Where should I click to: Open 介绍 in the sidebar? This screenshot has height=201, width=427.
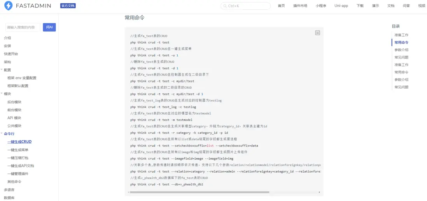pos(7,38)
